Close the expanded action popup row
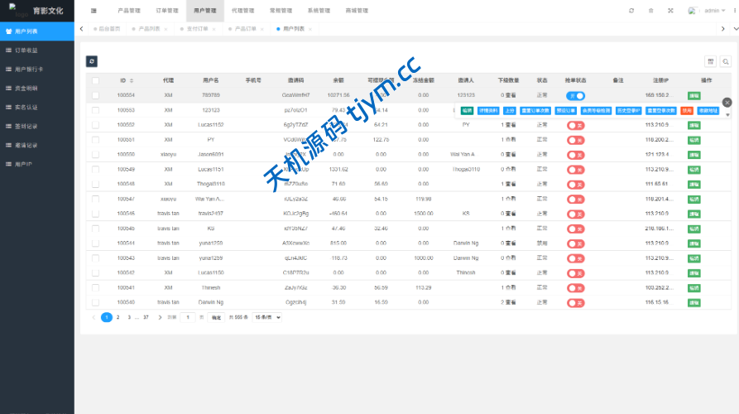Image resolution: width=739 pixels, height=414 pixels. coord(727,102)
